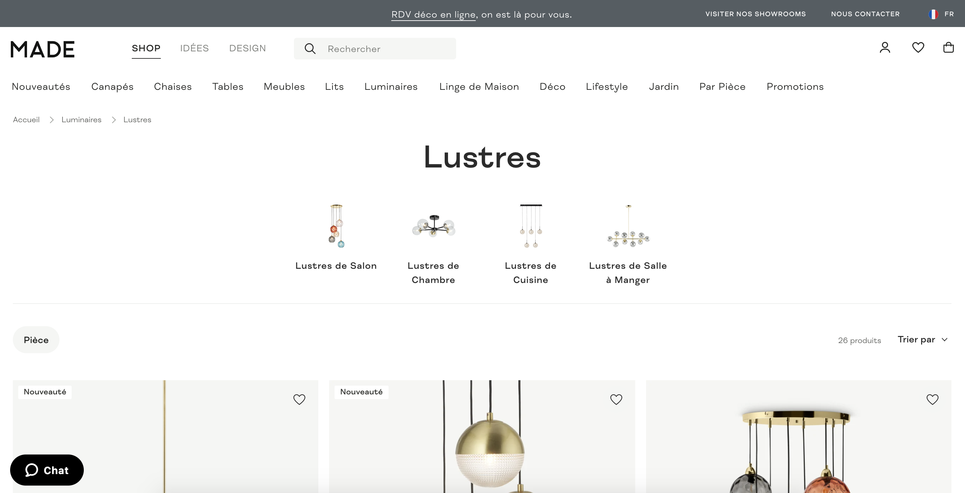The image size is (965, 493).
Task: Click the MADE logo
Action: click(42, 49)
